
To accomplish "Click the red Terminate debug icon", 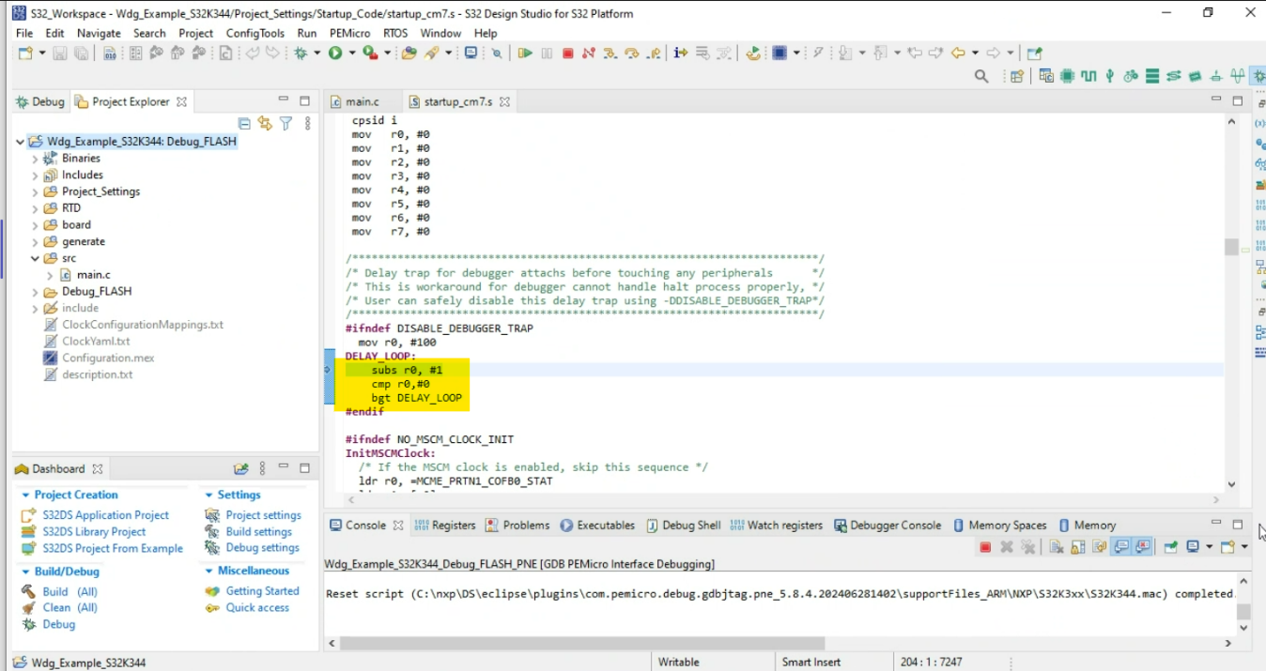I will 567,53.
